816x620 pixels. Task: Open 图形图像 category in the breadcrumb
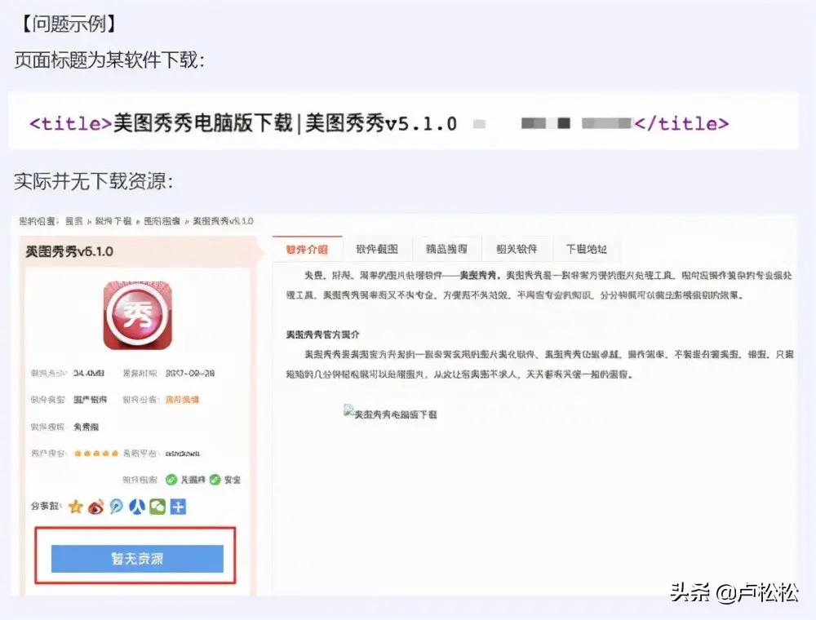click(162, 221)
